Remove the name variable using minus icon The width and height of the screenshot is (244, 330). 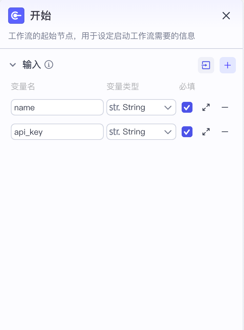(x=225, y=107)
